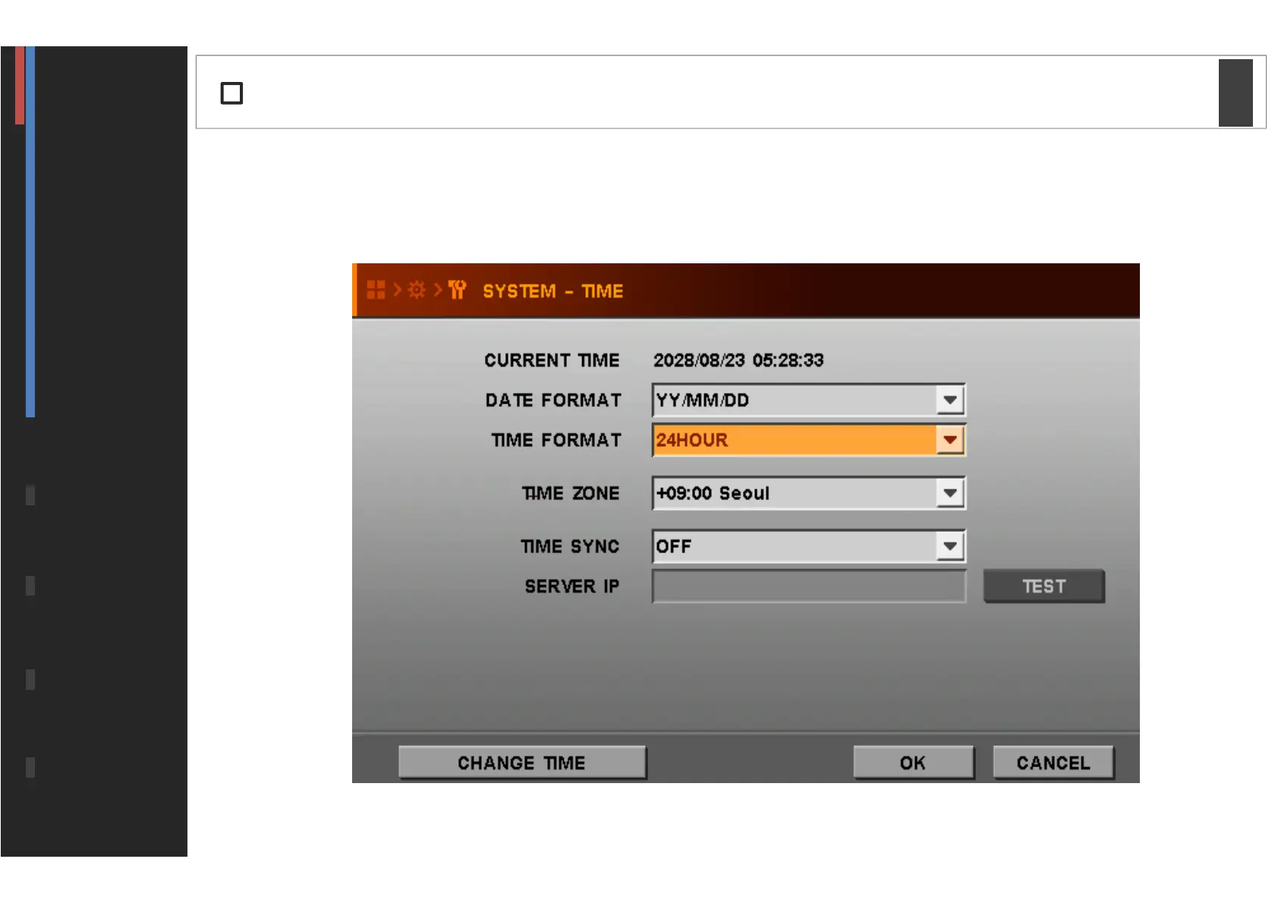
Task: Expand the +09:00 Seoul time zone list
Action: click(x=793, y=493)
